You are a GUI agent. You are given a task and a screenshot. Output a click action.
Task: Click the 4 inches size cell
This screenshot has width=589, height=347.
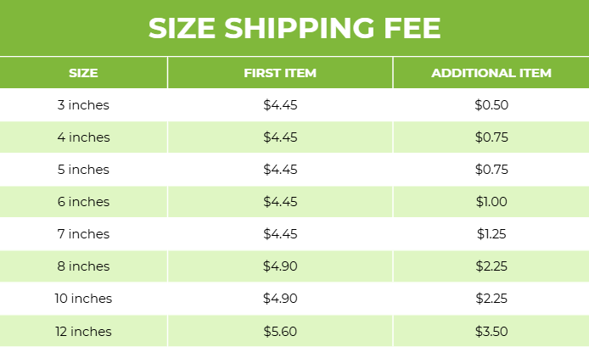(83, 137)
